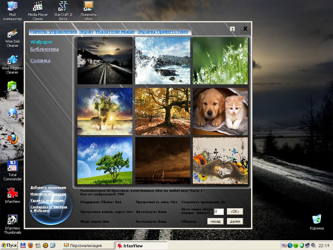This screenshot has height=250, width=333.
Task: Click the auto-change minutes input field
Action: [x=219, y=212]
